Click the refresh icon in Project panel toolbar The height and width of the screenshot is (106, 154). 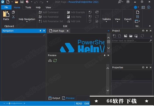tap(142, 36)
